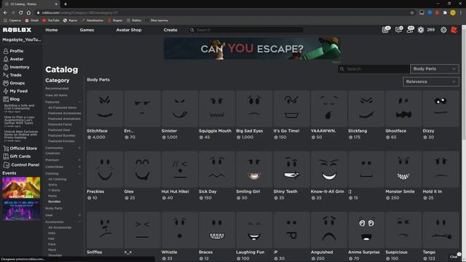Click the Avatar icon in sidebar

coord(6,59)
